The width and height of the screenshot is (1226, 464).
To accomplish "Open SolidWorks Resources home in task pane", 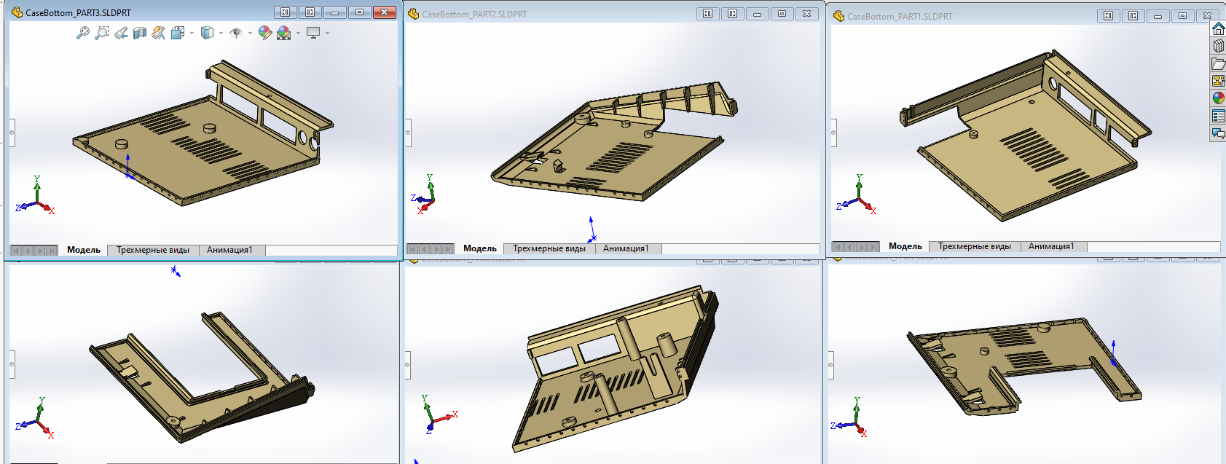I will (x=1218, y=28).
